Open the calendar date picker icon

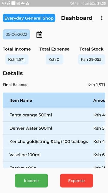tap(39, 35)
